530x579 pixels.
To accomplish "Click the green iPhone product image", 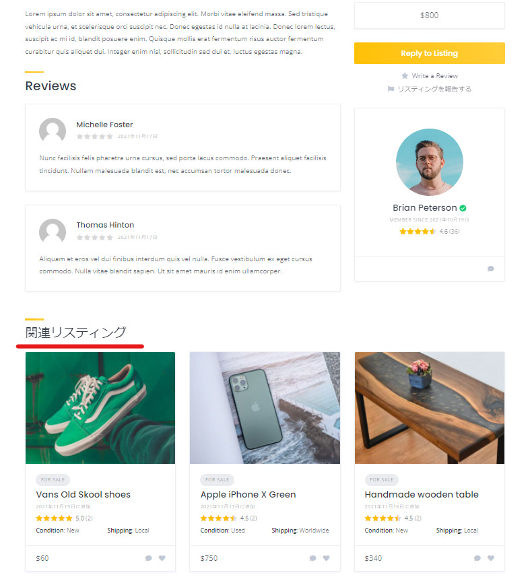I will 265,408.
